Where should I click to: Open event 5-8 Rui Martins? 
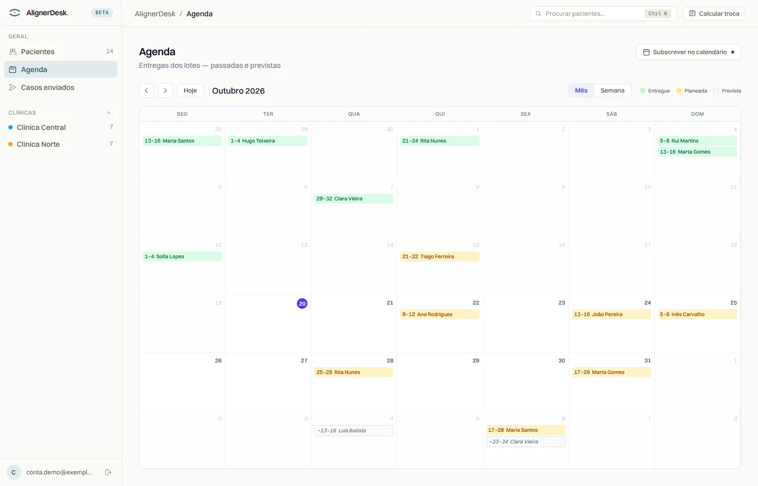(x=697, y=141)
